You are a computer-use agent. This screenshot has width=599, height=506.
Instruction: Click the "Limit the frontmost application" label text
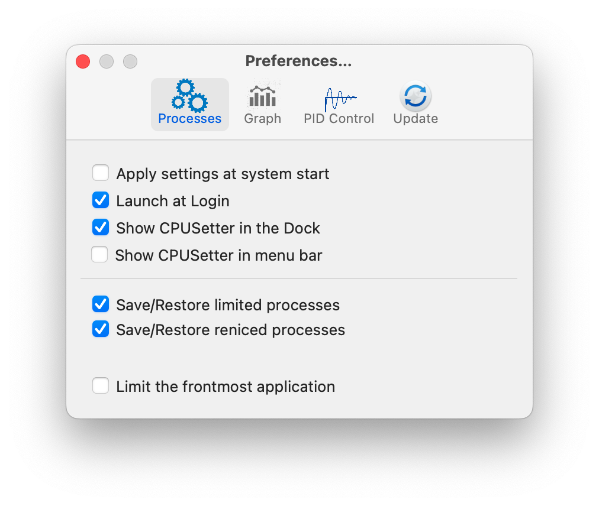226,387
